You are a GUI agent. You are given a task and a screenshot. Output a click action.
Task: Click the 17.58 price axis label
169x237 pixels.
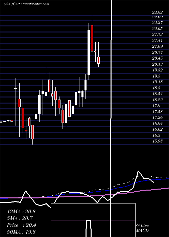158,111
